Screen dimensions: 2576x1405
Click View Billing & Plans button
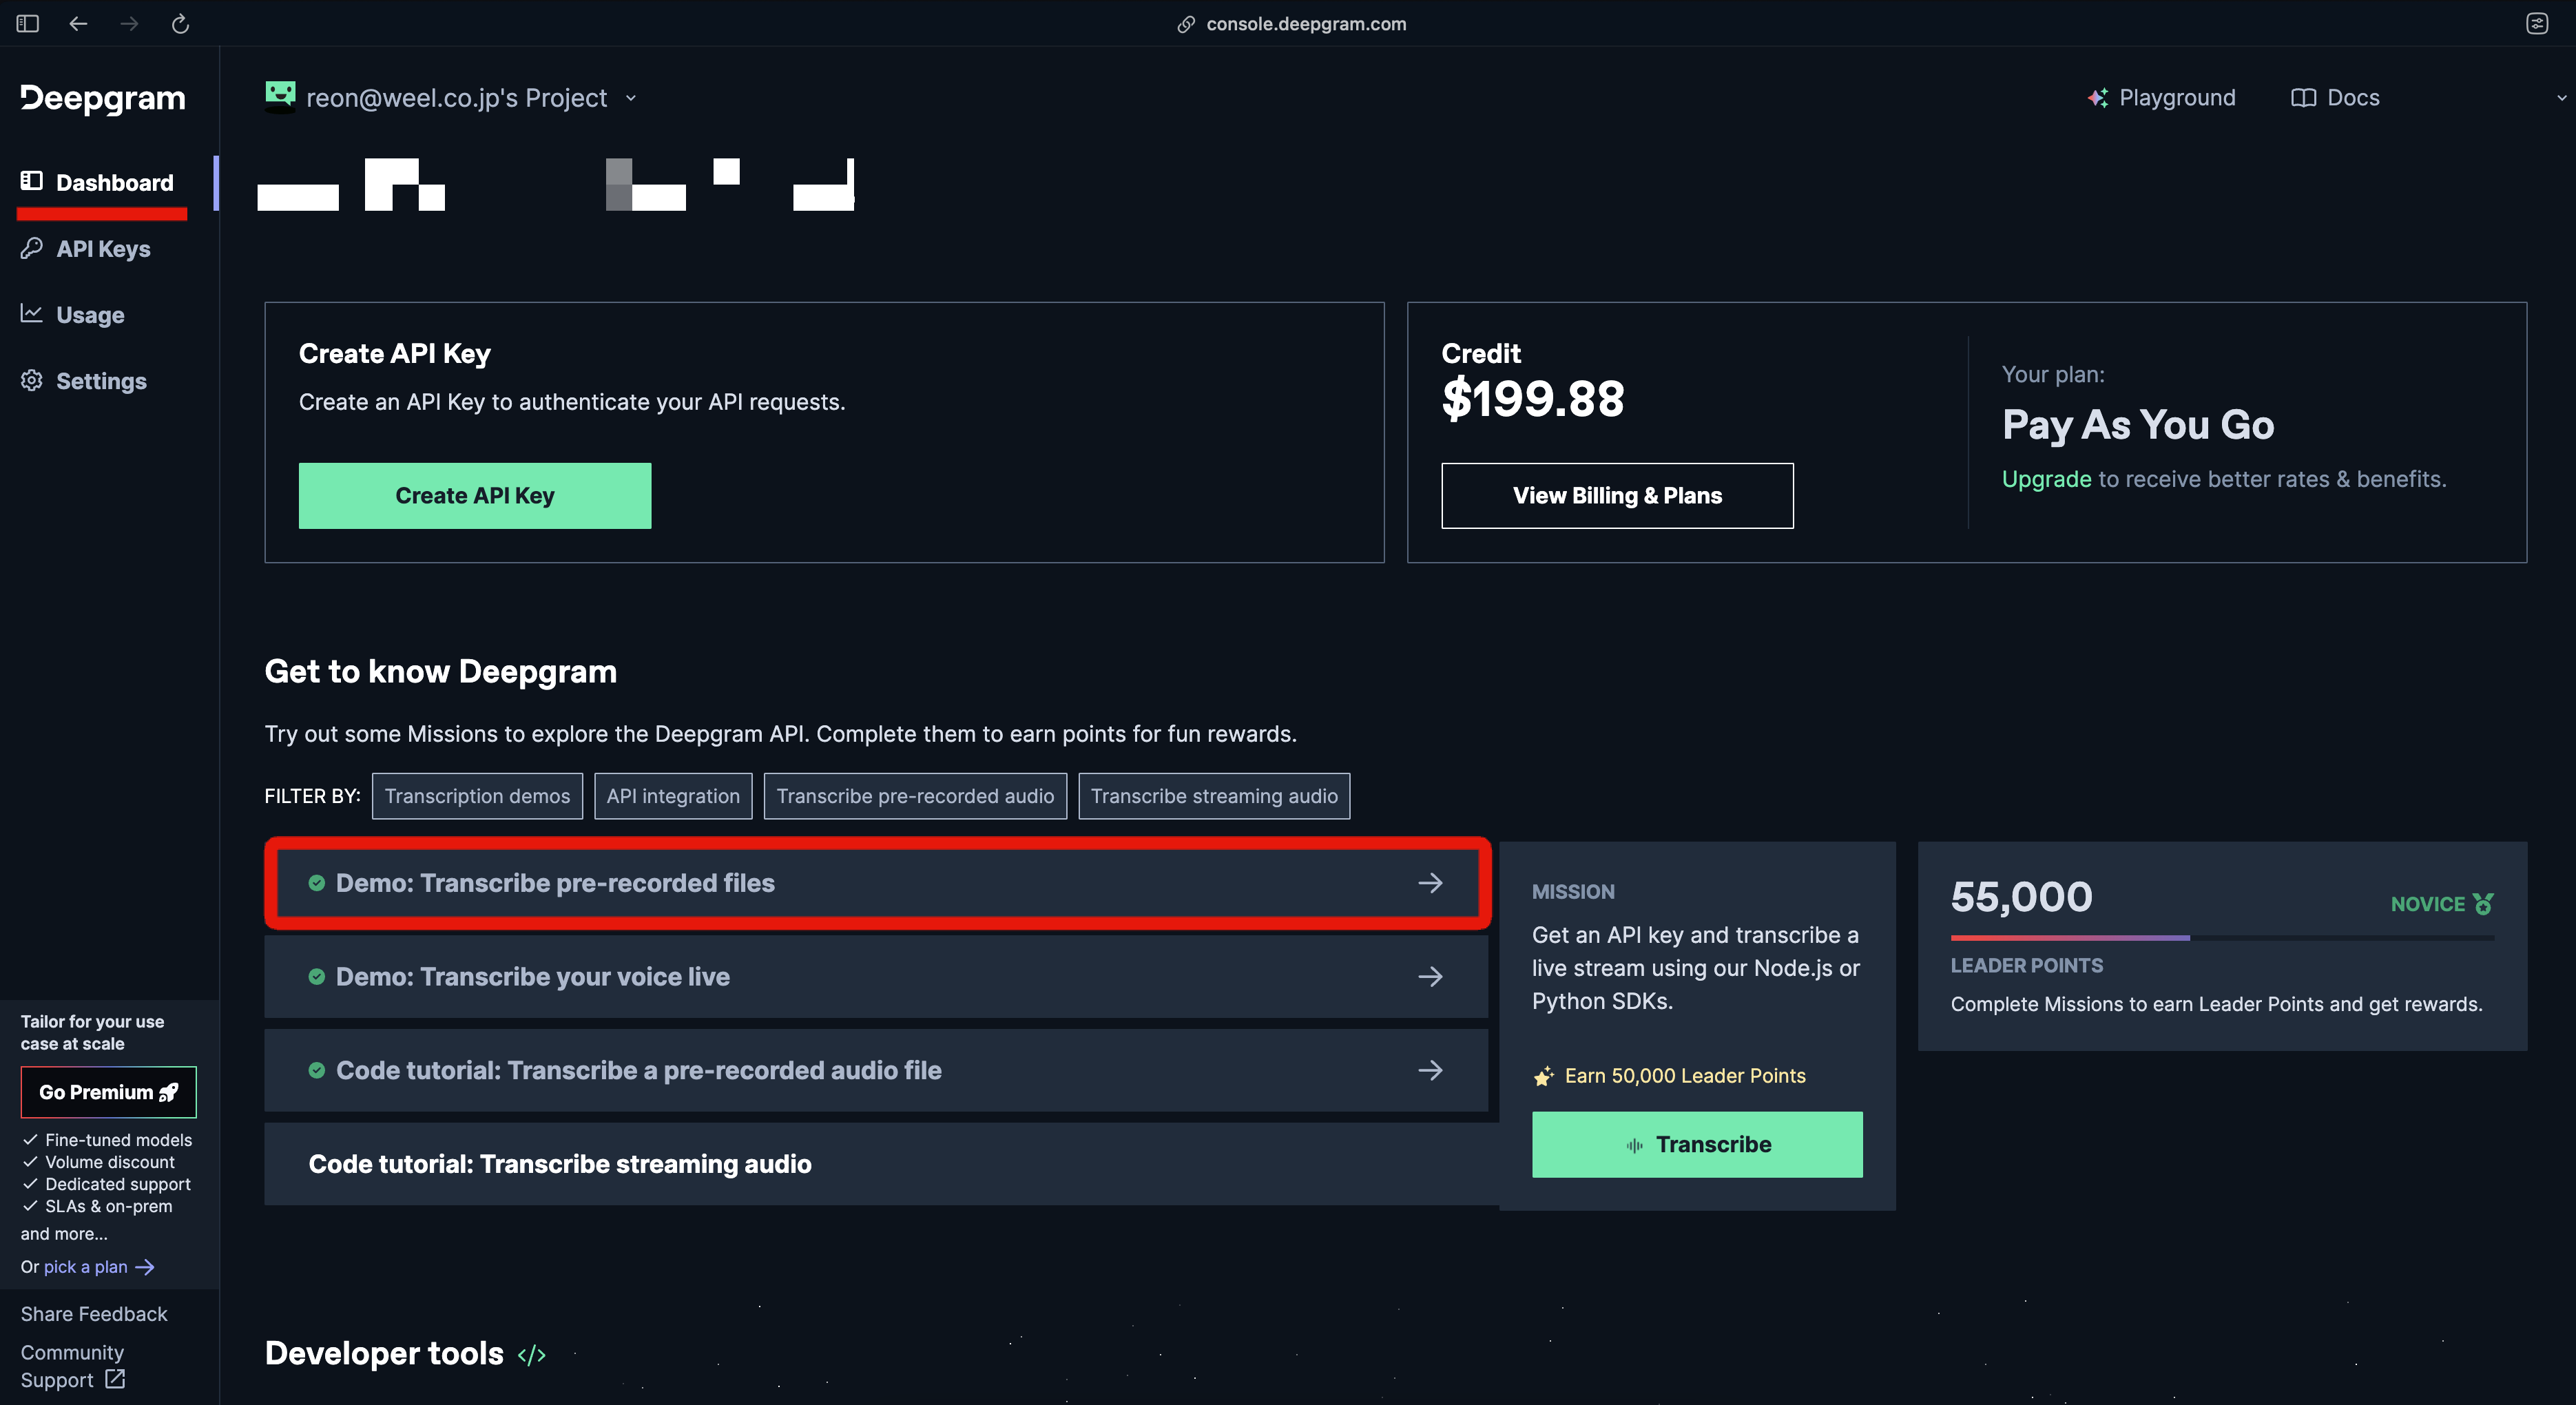click(x=1617, y=496)
